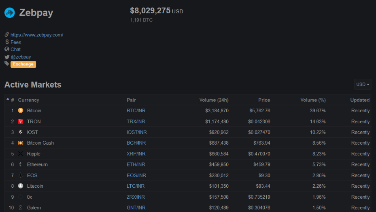The image size is (376, 212).
Task: Open the Chat link
Action: coord(16,50)
